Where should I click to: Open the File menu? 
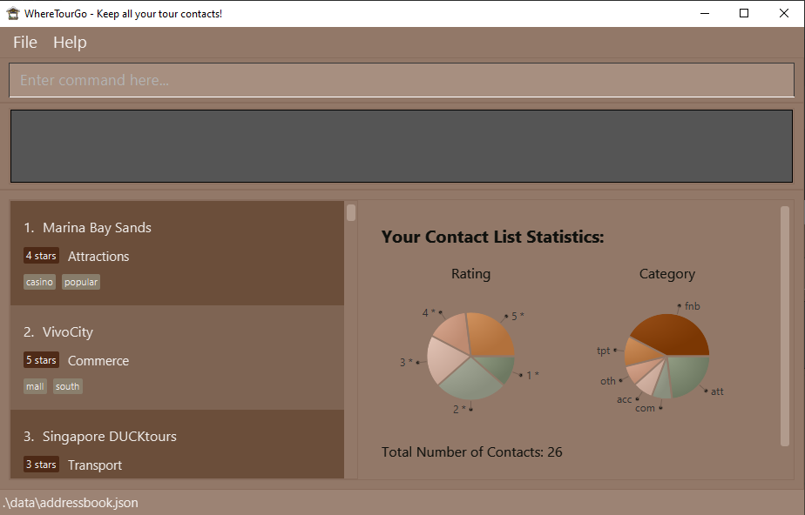(25, 43)
